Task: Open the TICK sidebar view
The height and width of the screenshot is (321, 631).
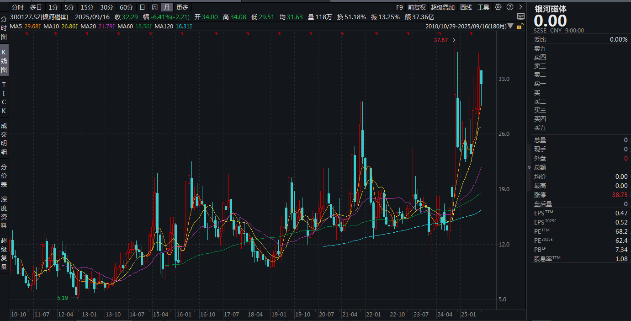Action: [4, 98]
